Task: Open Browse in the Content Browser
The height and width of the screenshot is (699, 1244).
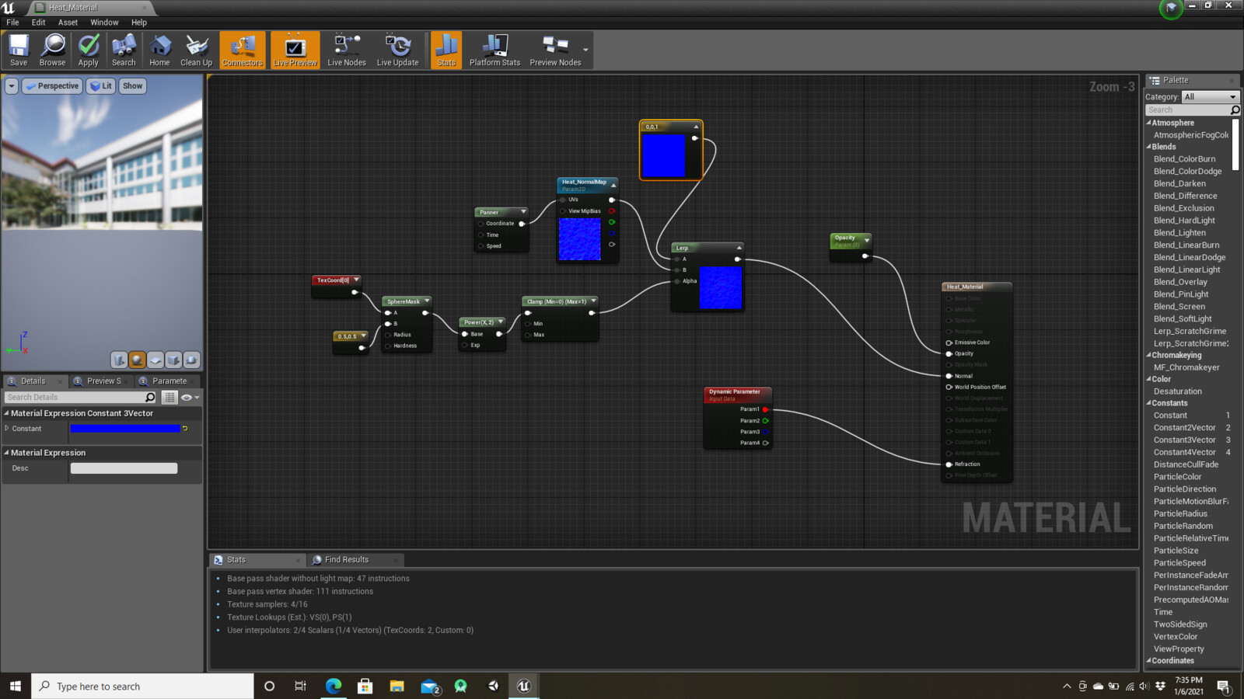Action: coord(52,50)
